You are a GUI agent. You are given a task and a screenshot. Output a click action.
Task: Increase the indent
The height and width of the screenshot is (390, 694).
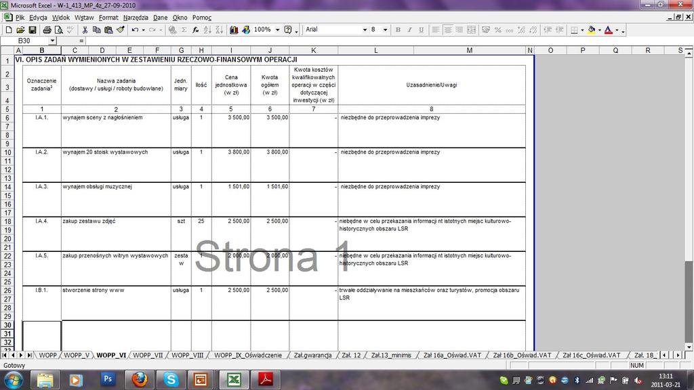pyautogui.click(x=559, y=30)
